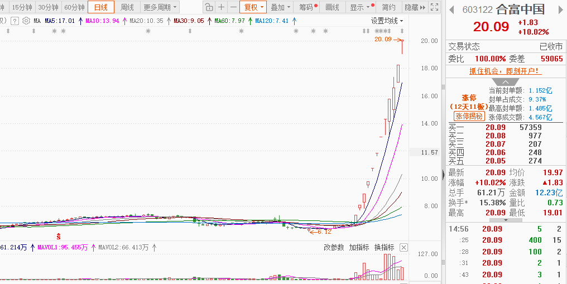Click the left-pointing collapse arrow on the side panel edge
Screen dimensions: 567x284
tap(443, 175)
